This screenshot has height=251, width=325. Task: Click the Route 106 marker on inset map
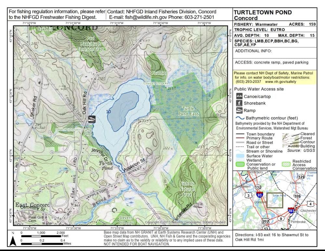(x=297, y=196)
